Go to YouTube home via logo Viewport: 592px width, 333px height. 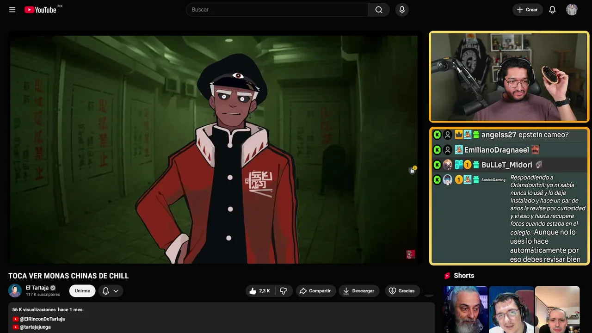[41, 10]
